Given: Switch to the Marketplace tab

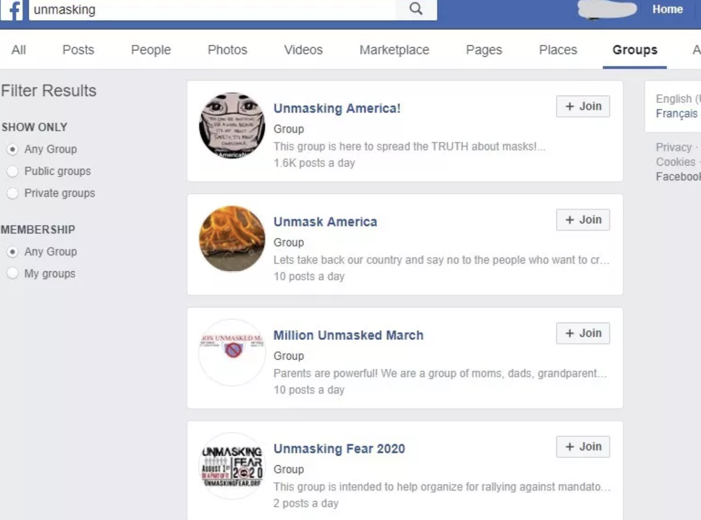Looking at the screenshot, I should pos(394,50).
